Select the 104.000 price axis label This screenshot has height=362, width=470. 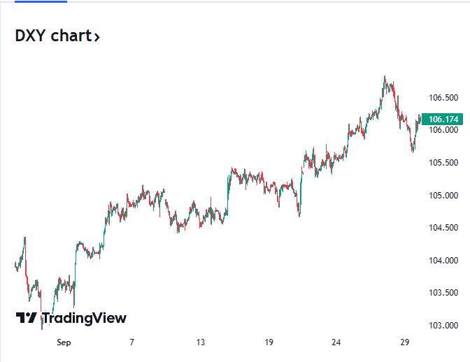[443, 261]
